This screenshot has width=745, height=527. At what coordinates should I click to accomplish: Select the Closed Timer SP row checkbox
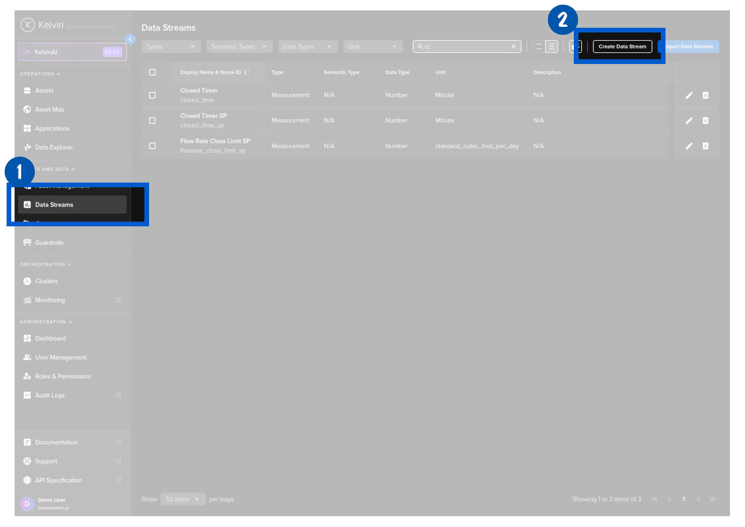pyautogui.click(x=152, y=121)
